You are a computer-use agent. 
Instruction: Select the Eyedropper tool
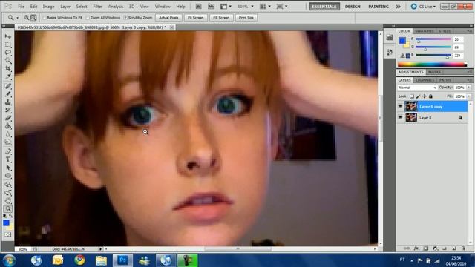8,77
